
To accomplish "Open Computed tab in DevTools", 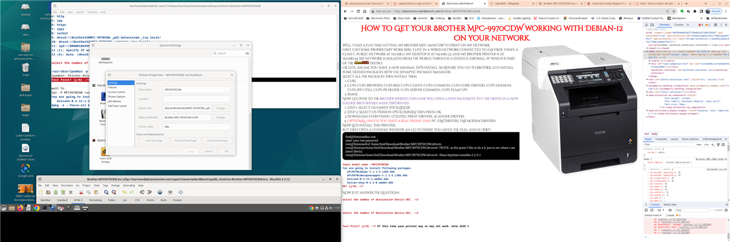I will pos(661,139).
